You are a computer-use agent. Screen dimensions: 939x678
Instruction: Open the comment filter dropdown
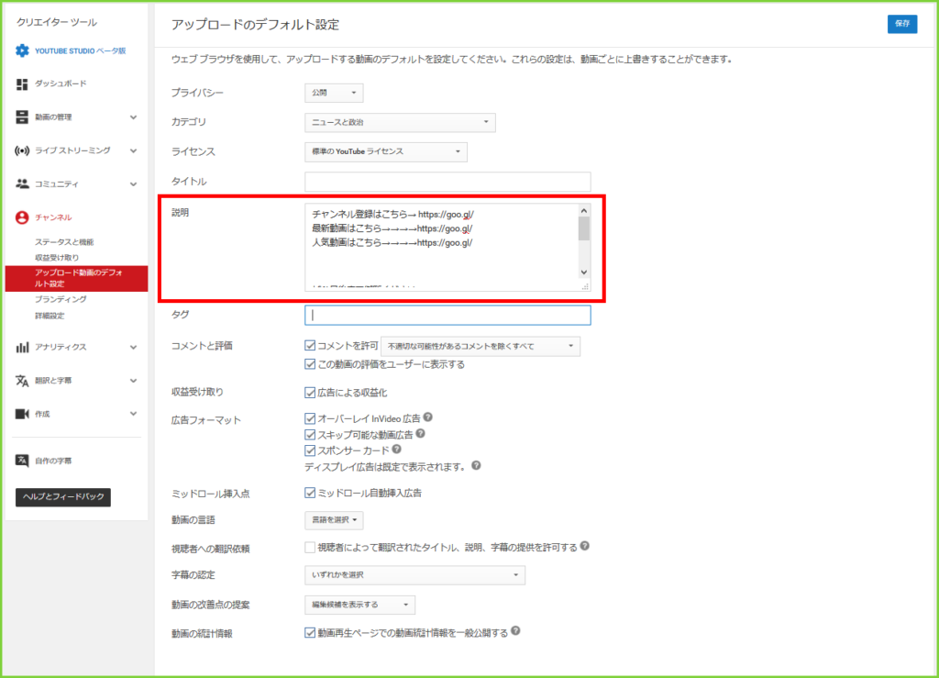pos(481,346)
